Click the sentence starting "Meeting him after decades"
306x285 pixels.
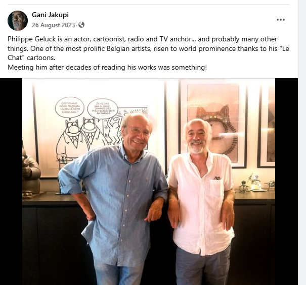pos(107,68)
